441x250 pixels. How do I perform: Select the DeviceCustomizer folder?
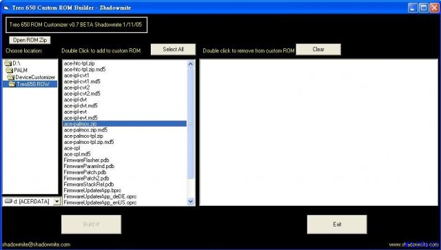[35, 77]
